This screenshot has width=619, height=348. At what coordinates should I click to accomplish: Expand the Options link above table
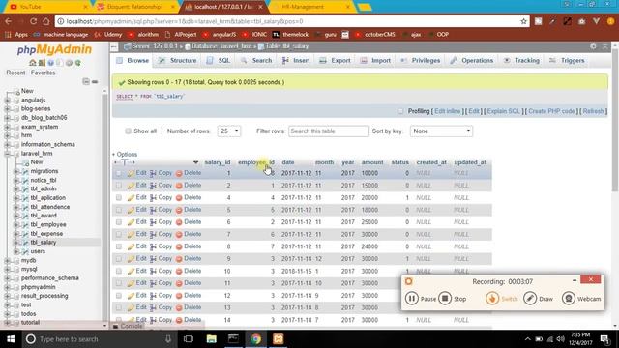click(x=125, y=155)
